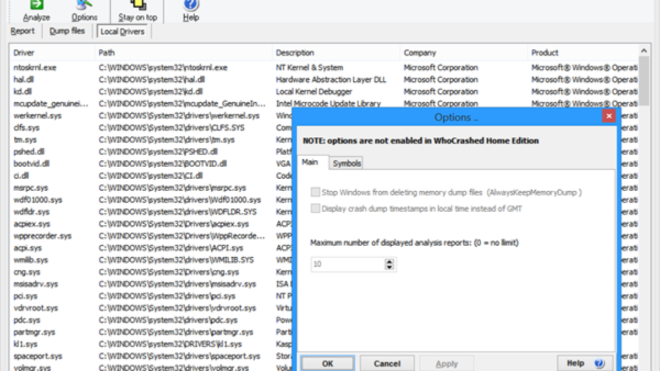Screen dimensions: 660x371
Task: Click the maximum displayed analysis reports field
Action: point(348,264)
